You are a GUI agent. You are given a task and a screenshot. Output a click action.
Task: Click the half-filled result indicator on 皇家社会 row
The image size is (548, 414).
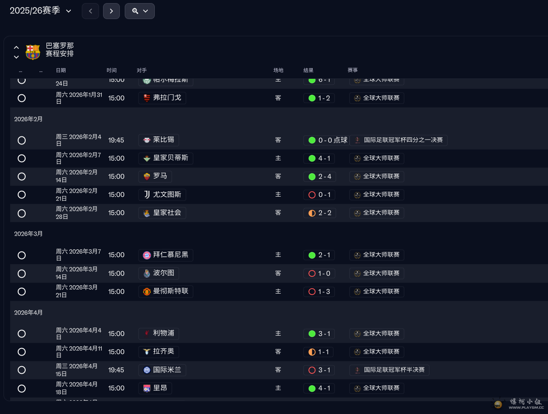312,213
